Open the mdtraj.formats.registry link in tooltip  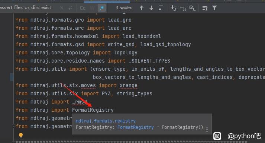click(106, 121)
